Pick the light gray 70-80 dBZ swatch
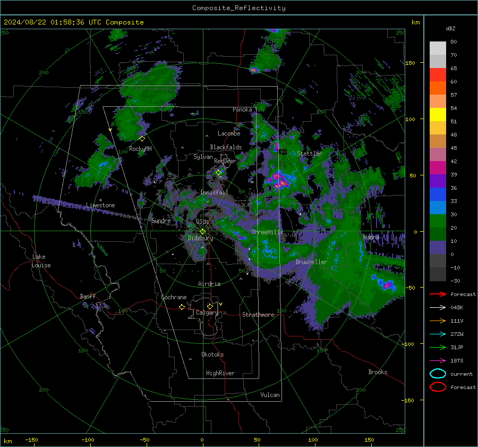This screenshot has height=447, width=478. pos(438,48)
